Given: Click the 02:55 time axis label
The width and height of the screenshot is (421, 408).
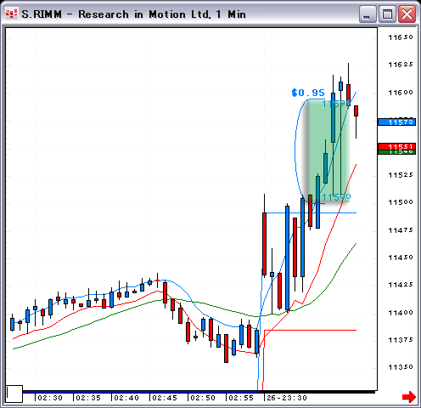Looking at the screenshot, I should 241,398.
